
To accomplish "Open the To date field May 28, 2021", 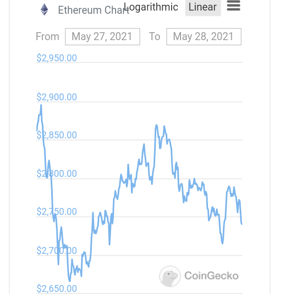I will [x=204, y=37].
